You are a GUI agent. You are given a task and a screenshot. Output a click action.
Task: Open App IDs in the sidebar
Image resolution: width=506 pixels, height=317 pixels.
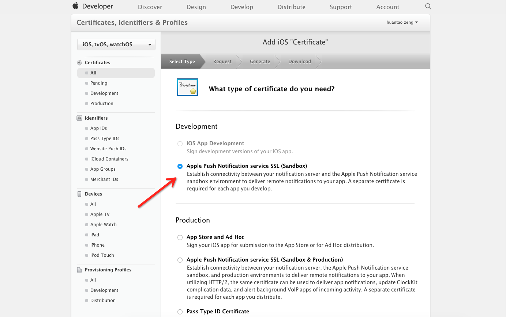(98, 128)
